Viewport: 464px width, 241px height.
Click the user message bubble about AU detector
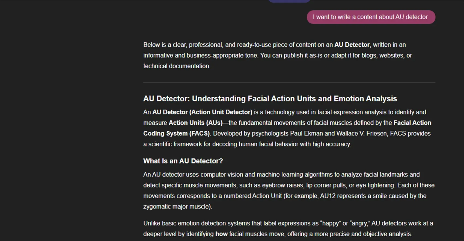click(371, 17)
